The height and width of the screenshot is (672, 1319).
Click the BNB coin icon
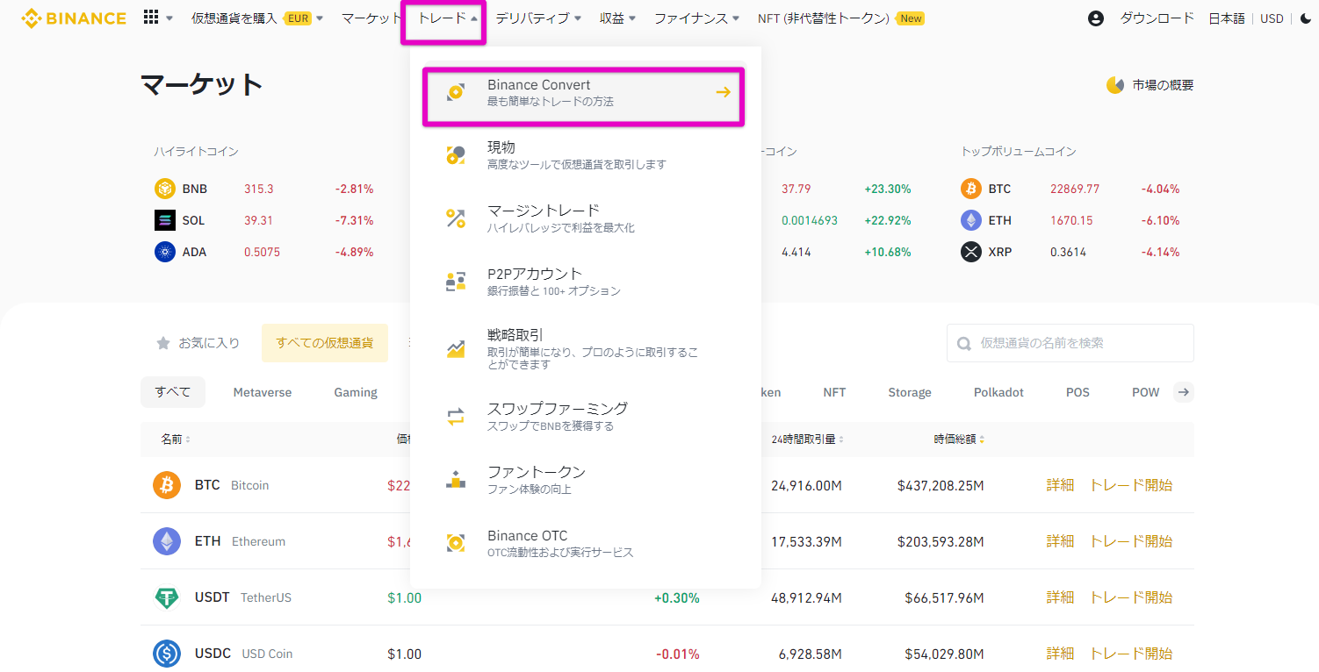tap(165, 189)
